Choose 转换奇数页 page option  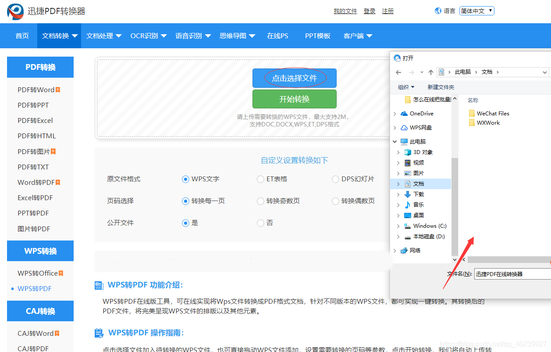(260, 201)
